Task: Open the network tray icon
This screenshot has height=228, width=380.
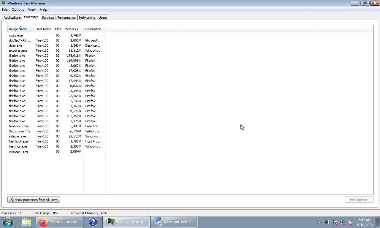Action: click(x=343, y=222)
